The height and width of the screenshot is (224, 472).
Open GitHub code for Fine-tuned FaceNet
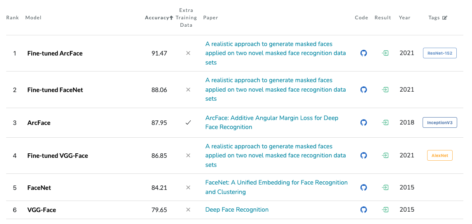point(363,90)
